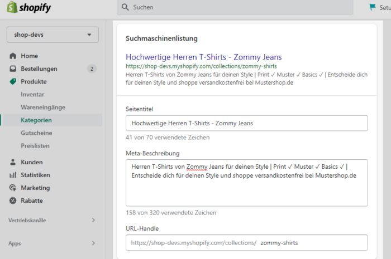This screenshot has height=259, width=391.
Task: Click the Shopify bag logo icon
Action: [x=12, y=7]
